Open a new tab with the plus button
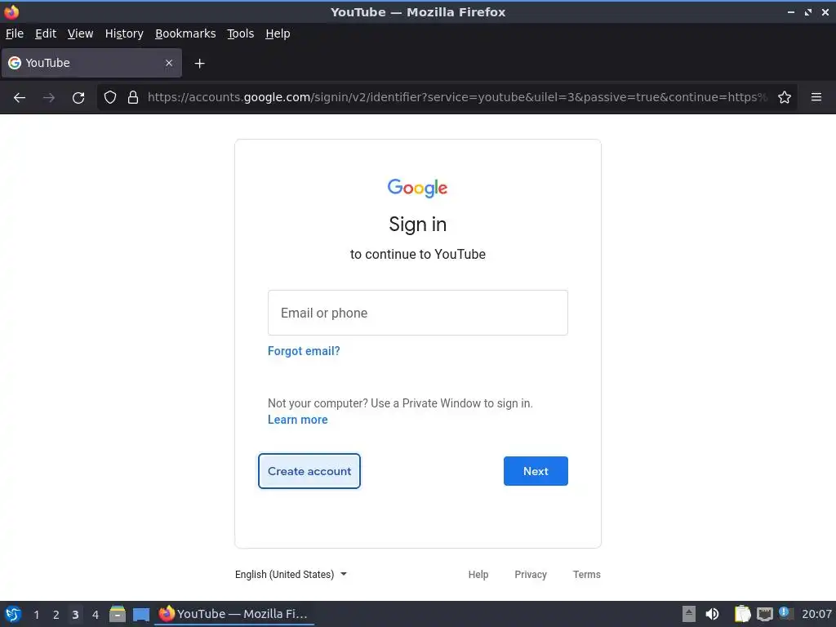The image size is (836, 627). 199,64
